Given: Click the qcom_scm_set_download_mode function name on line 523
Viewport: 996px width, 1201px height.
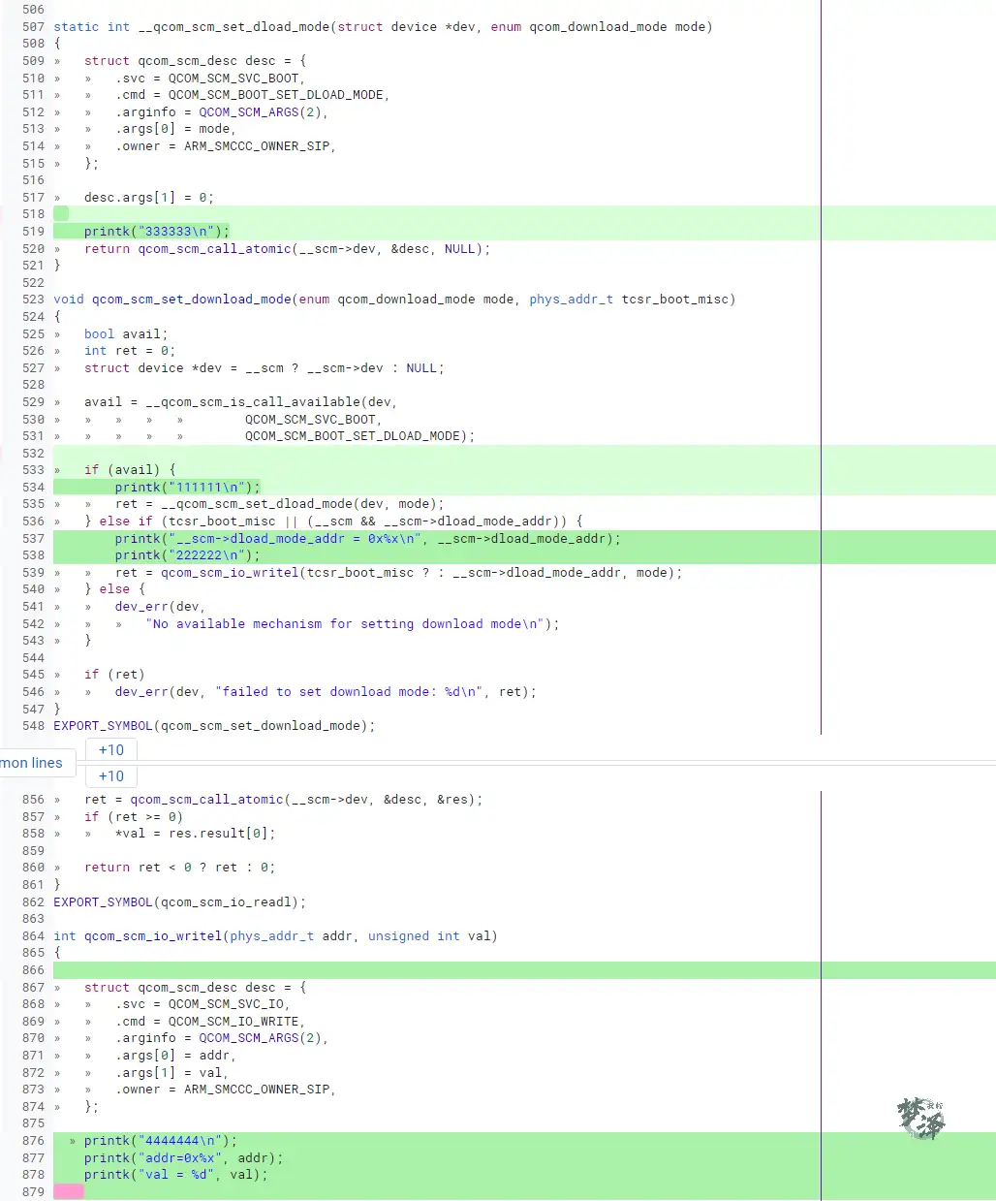Looking at the screenshot, I should (191, 300).
